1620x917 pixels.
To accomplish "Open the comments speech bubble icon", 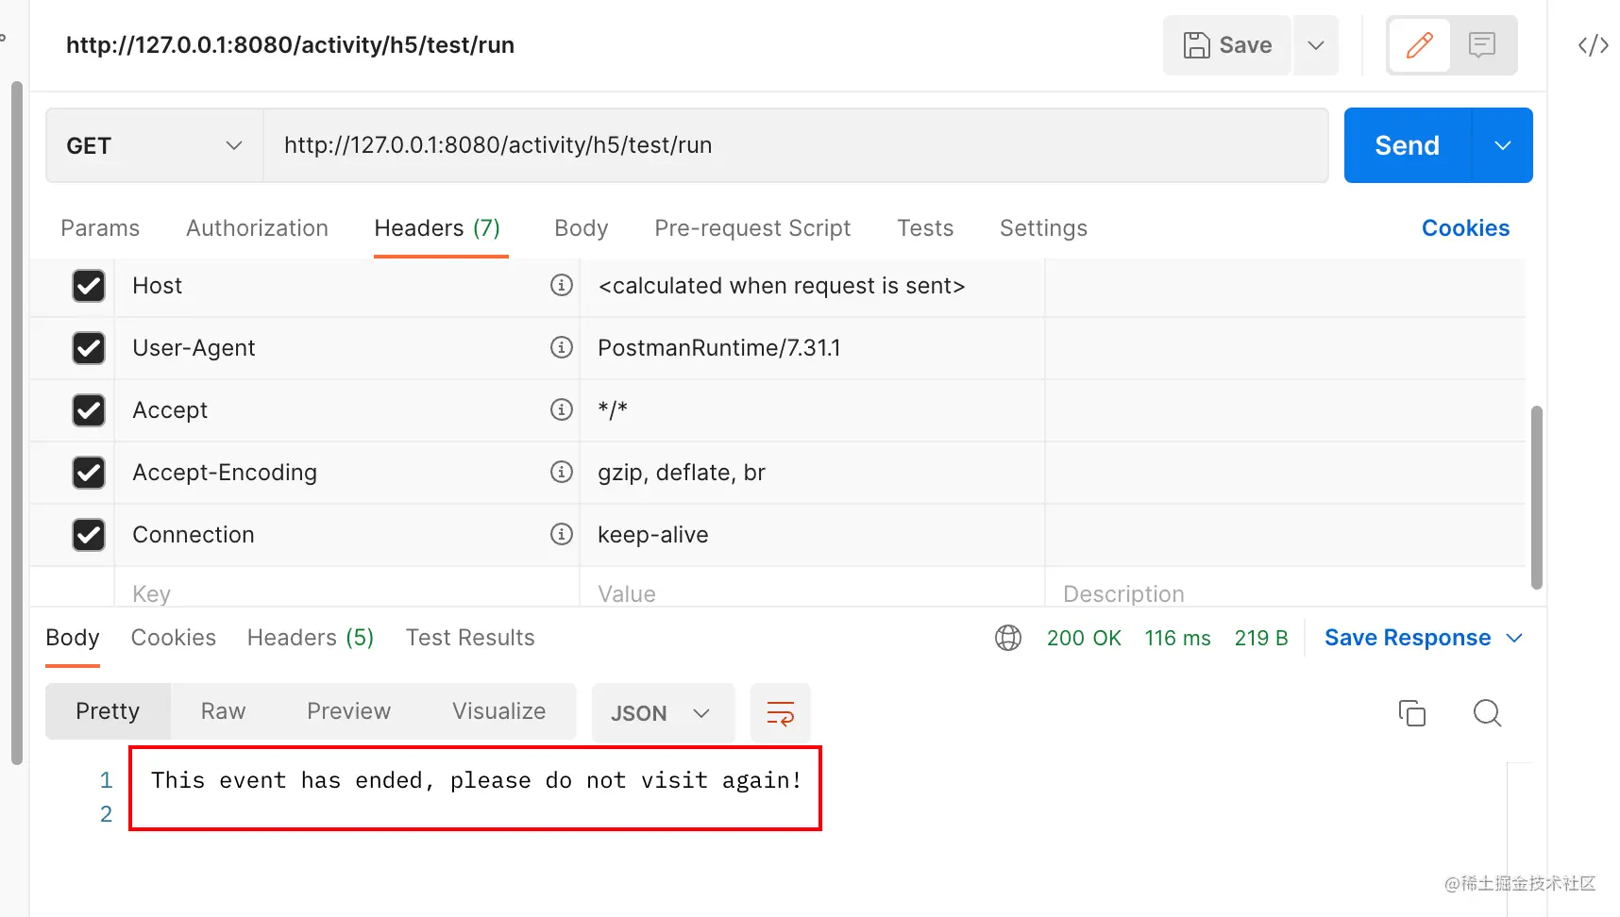I will pyautogui.click(x=1482, y=45).
